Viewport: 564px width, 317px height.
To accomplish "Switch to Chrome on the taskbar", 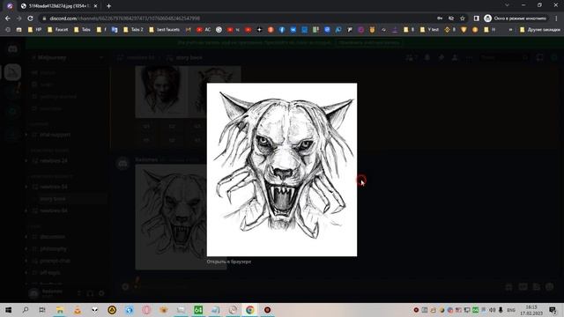I will (250, 310).
